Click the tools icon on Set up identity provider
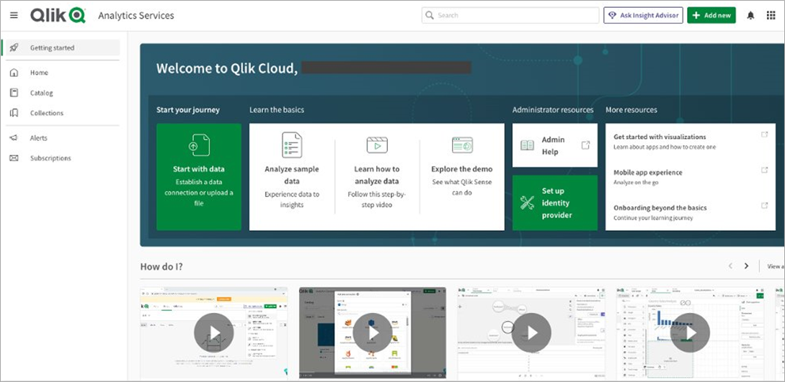 [x=527, y=202]
